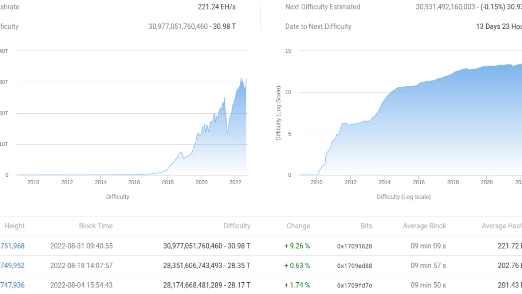Viewport: 522px width, 294px height.
Task: Click the 221.24 EH/s hashrate value
Action: pyautogui.click(x=217, y=7)
